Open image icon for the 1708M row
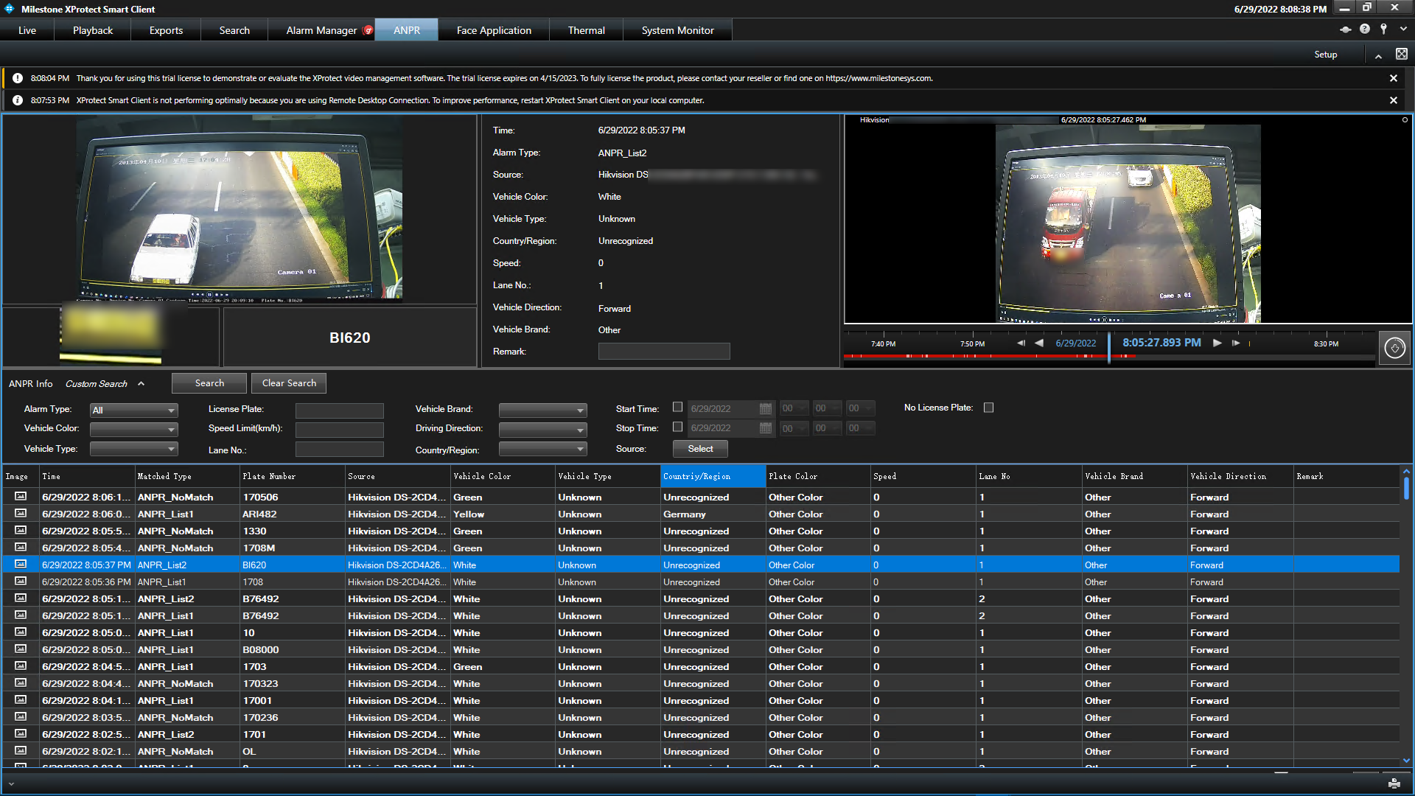The height and width of the screenshot is (796, 1415). pyautogui.click(x=21, y=548)
